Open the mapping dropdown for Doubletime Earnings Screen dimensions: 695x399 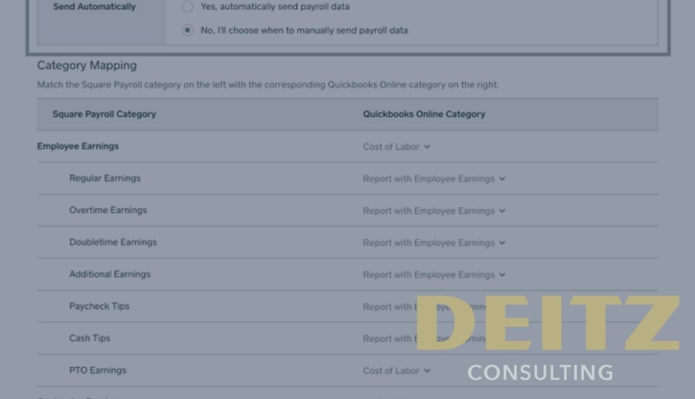[x=435, y=242]
